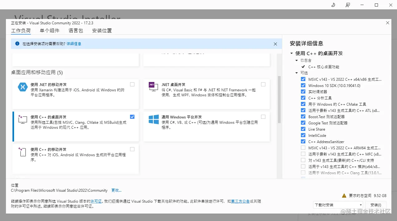397x221 pixels.
Task: Click the C++ desktop development monitor icon
Action: pos(23,119)
